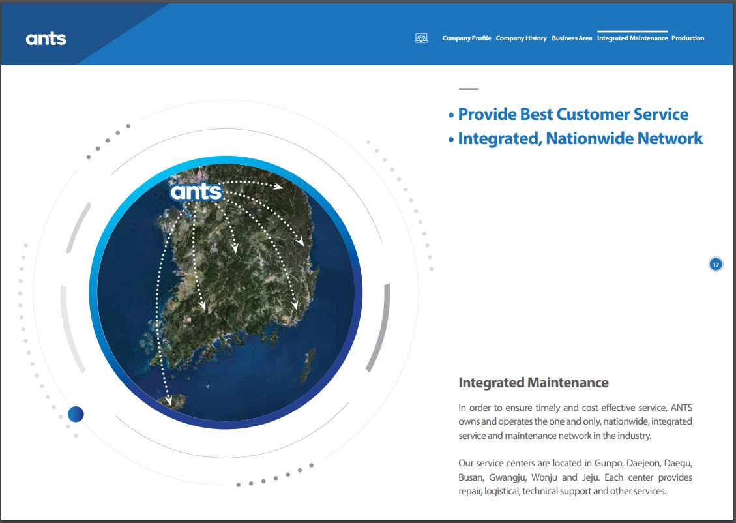Click the 'Provide Best Customer Service' heading
Viewport: 736px width, 523px height.
572,114
